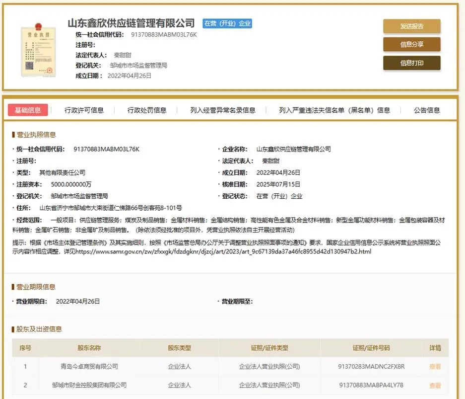
Task: Click the 发送报告 button
Action: click(411, 25)
